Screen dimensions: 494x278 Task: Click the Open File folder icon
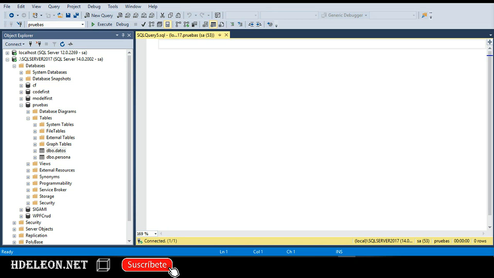click(60, 15)
